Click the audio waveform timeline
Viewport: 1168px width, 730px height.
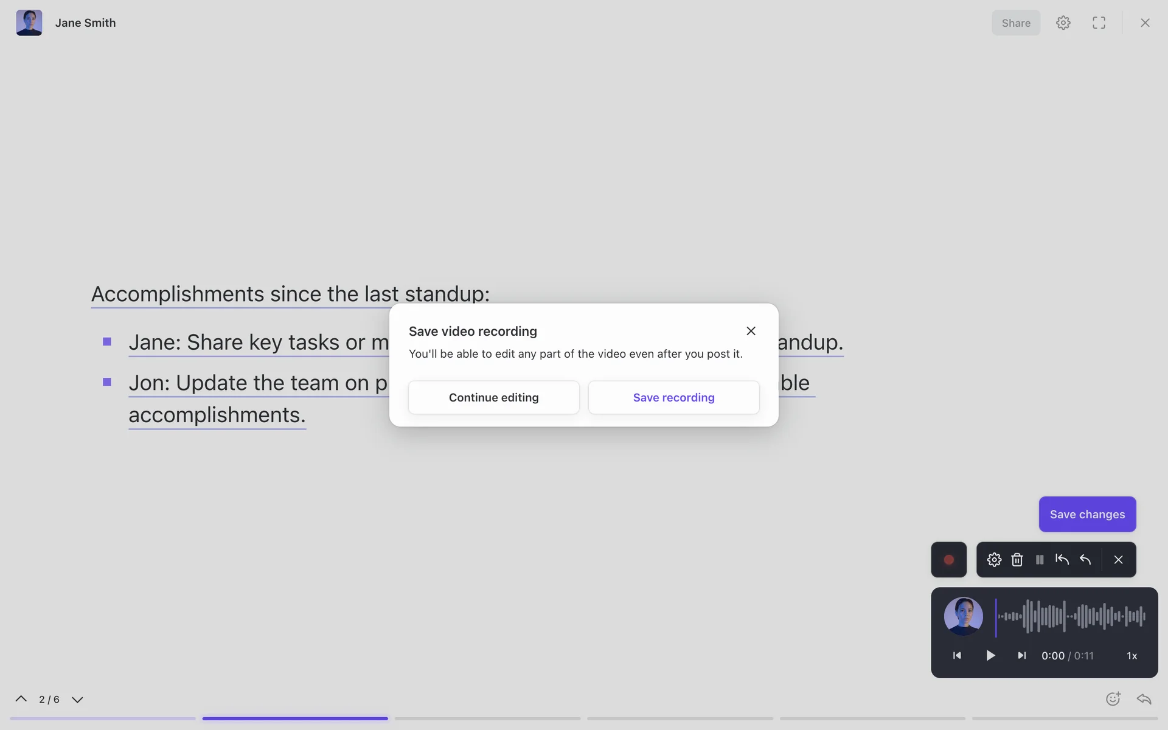coord(1071,616)
